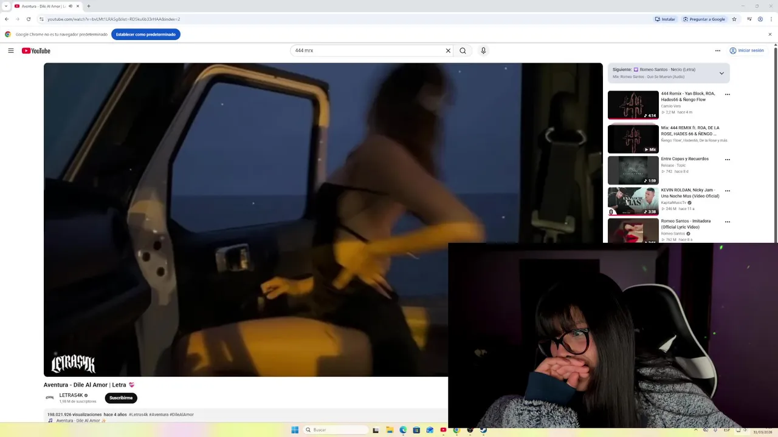The image size is (778, 437).
Task: Mute tab via speaker icon
Action: 71,6
